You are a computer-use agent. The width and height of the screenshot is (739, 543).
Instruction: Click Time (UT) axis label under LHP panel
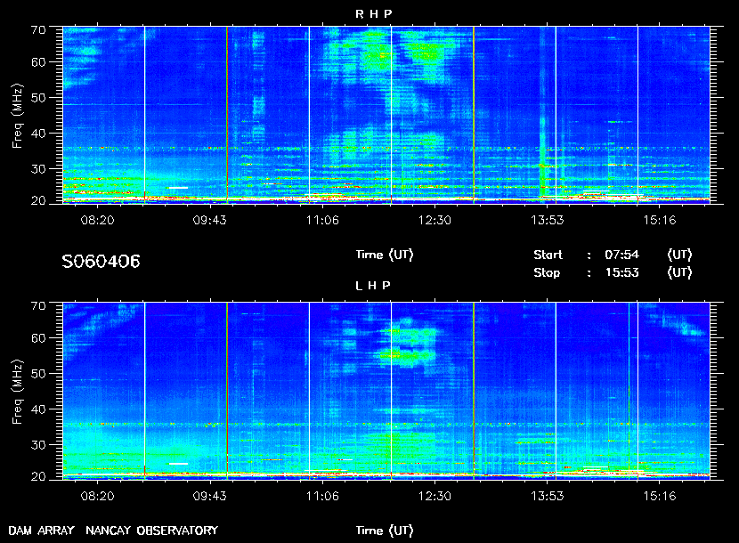[x=385, y=531]
